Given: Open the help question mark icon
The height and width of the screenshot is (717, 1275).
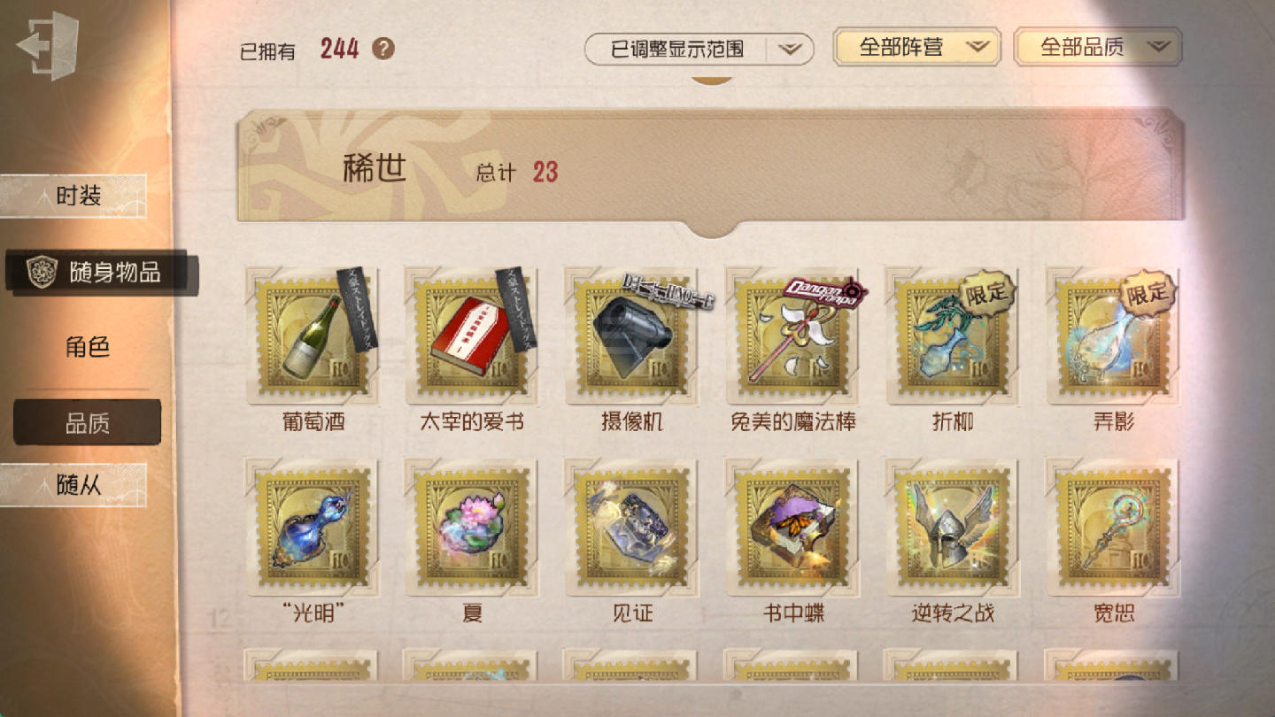Looking at the screenshot, I should point(382,49).
